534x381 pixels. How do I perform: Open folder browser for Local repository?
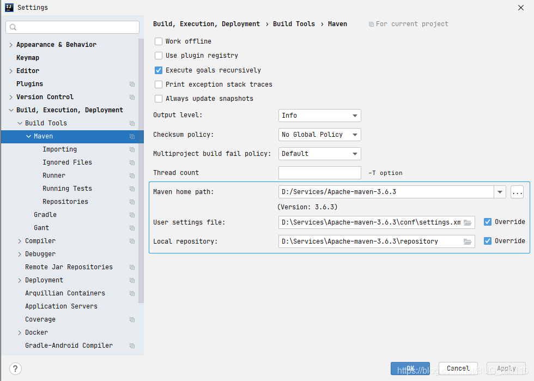click(x=468, y=241)
